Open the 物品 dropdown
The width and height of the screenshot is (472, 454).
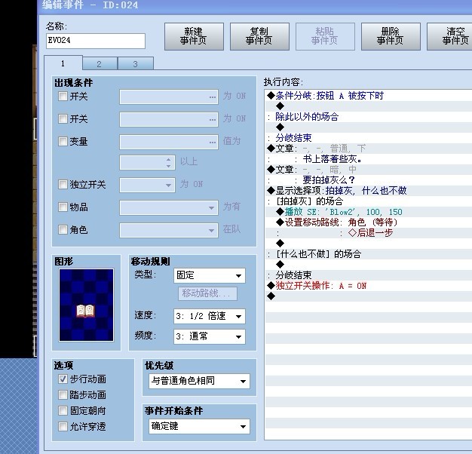pyautogui.click(x=169, y=207)
